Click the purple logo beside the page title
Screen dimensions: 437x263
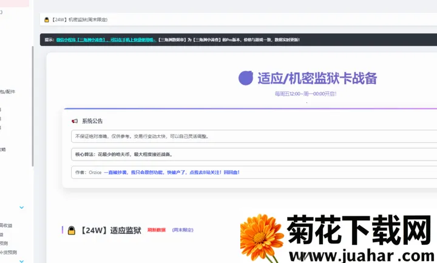point(246,78)
